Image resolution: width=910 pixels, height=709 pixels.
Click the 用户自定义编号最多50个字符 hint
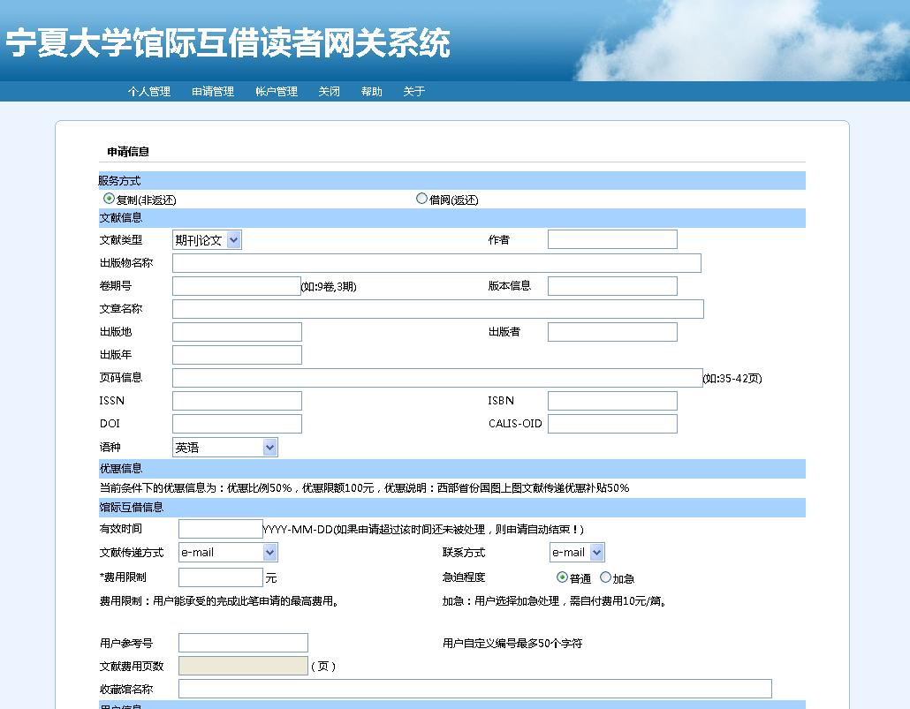pos(512,644)
